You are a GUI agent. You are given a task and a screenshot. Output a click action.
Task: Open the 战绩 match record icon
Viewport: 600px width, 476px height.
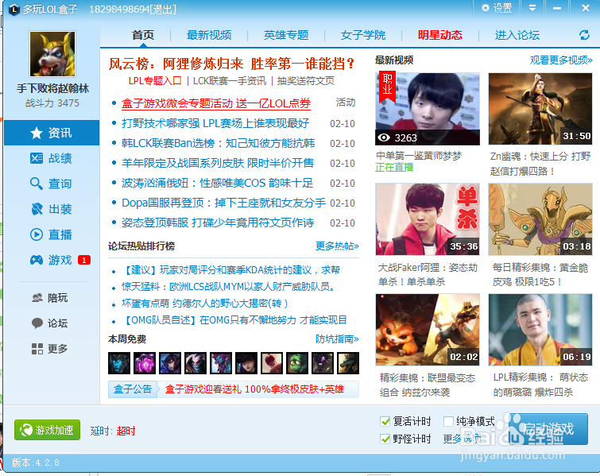(x=37, y=158)
